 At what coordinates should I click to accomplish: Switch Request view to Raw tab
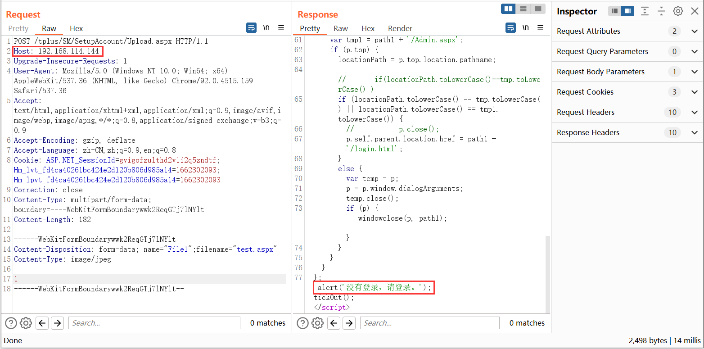click(49, 28)
